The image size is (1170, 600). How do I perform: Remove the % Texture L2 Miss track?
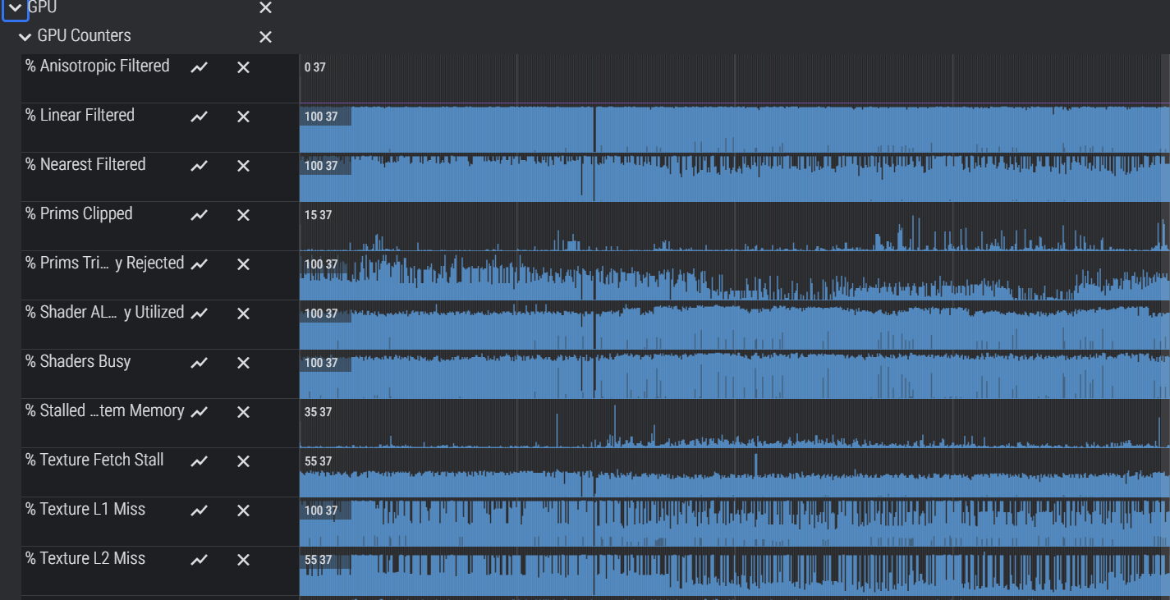243,560
